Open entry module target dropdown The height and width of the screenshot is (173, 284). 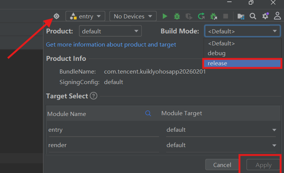point(221,130)
